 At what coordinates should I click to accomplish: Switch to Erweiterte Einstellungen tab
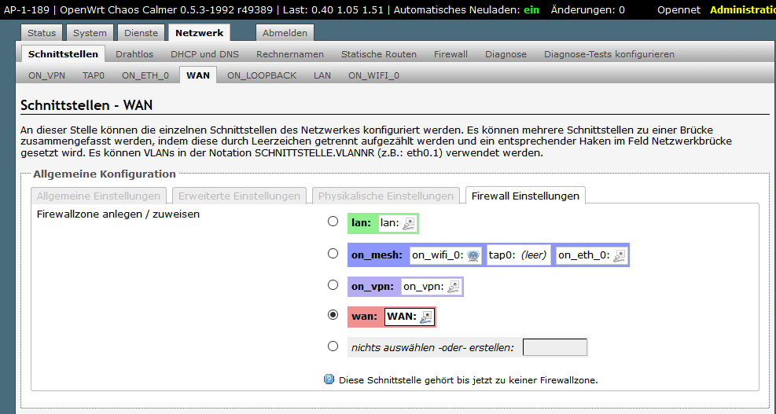point(239,196)
